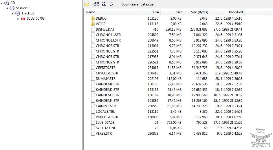Click the LOCALS.TBL file icon

[93, 112]
